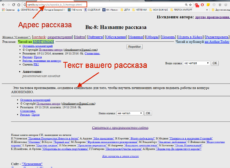Click OK next to the top rating

point(215,63)
